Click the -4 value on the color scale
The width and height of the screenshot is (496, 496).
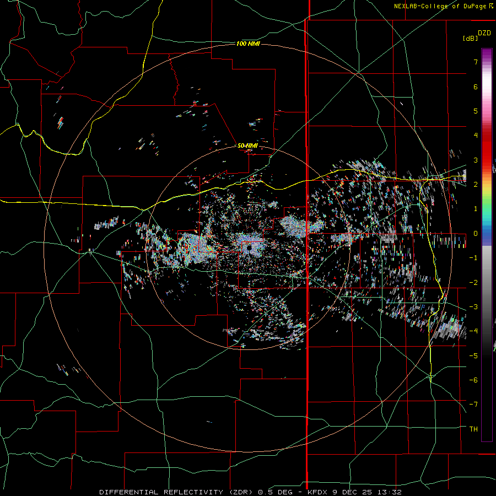[473, 331]
